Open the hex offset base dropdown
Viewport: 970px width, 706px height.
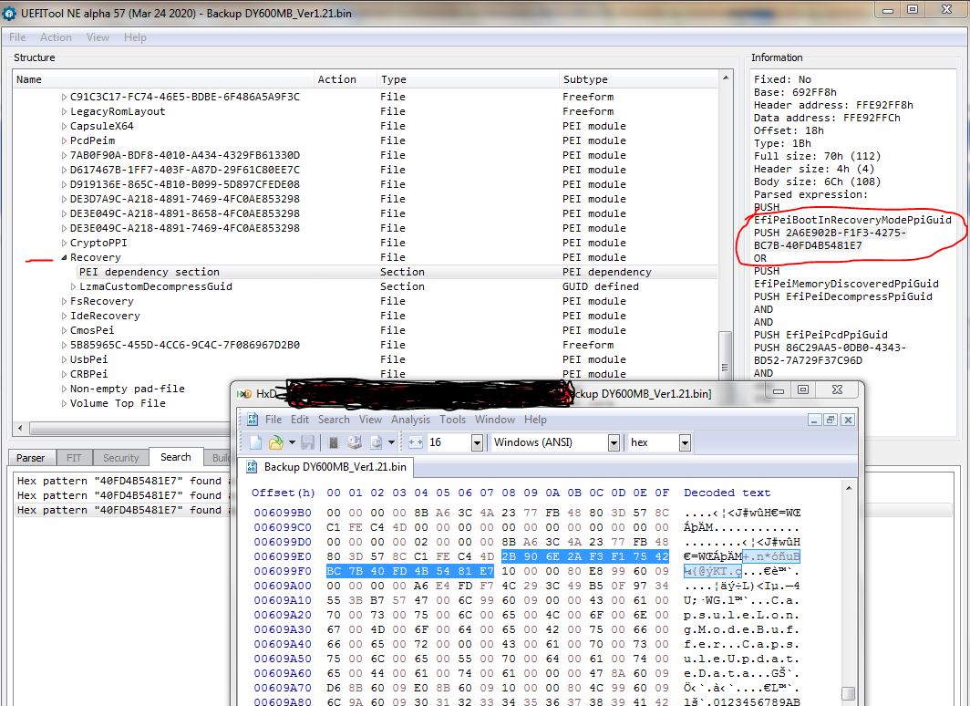(x=684, y=442)
